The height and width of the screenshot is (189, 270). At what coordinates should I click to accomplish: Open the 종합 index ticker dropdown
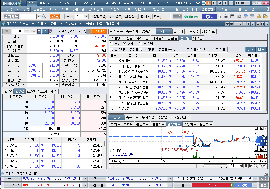pos(85,179)
